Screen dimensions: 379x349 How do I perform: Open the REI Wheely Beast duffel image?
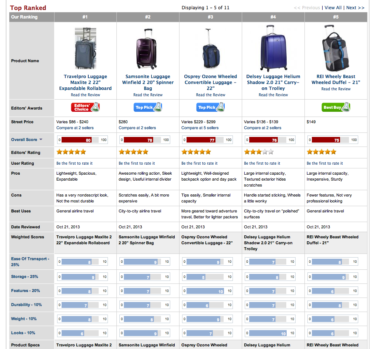(x=336, y=48)
